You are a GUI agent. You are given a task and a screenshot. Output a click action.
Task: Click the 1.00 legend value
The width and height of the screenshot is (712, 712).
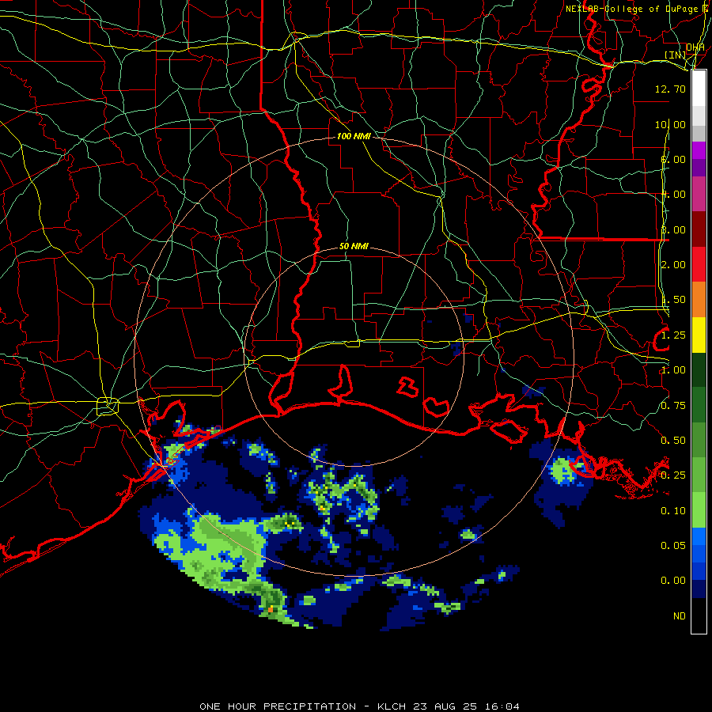pyautogui.click(x=673, y=370)
